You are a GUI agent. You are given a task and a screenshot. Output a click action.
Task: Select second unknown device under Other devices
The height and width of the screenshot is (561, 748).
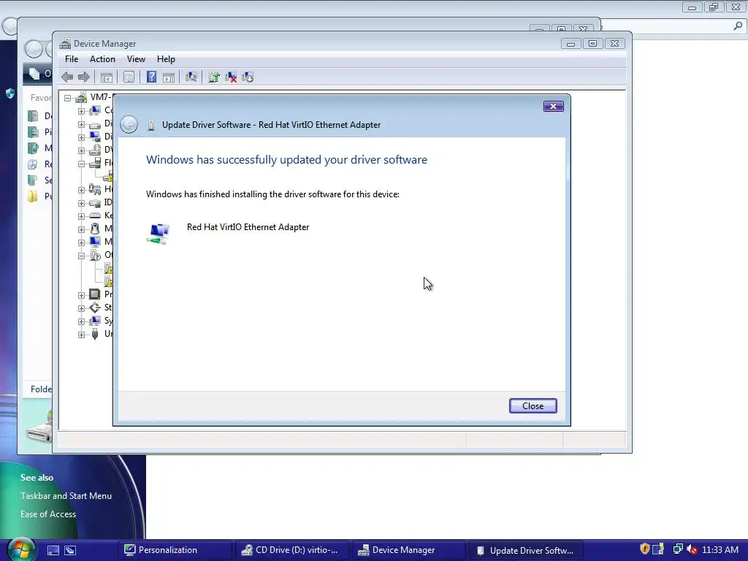click(x=108, y=281)
